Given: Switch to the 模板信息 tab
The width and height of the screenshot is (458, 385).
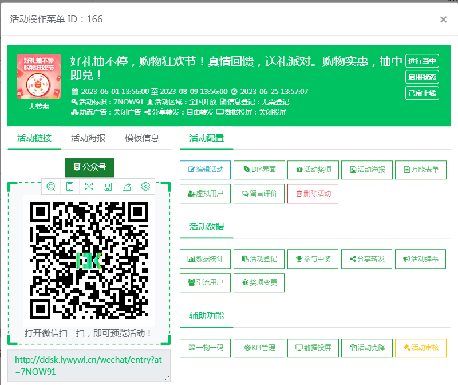Looking at the screenshot, I should coord(141,138).
